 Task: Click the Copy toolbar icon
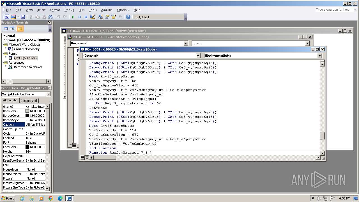(37, 17)
